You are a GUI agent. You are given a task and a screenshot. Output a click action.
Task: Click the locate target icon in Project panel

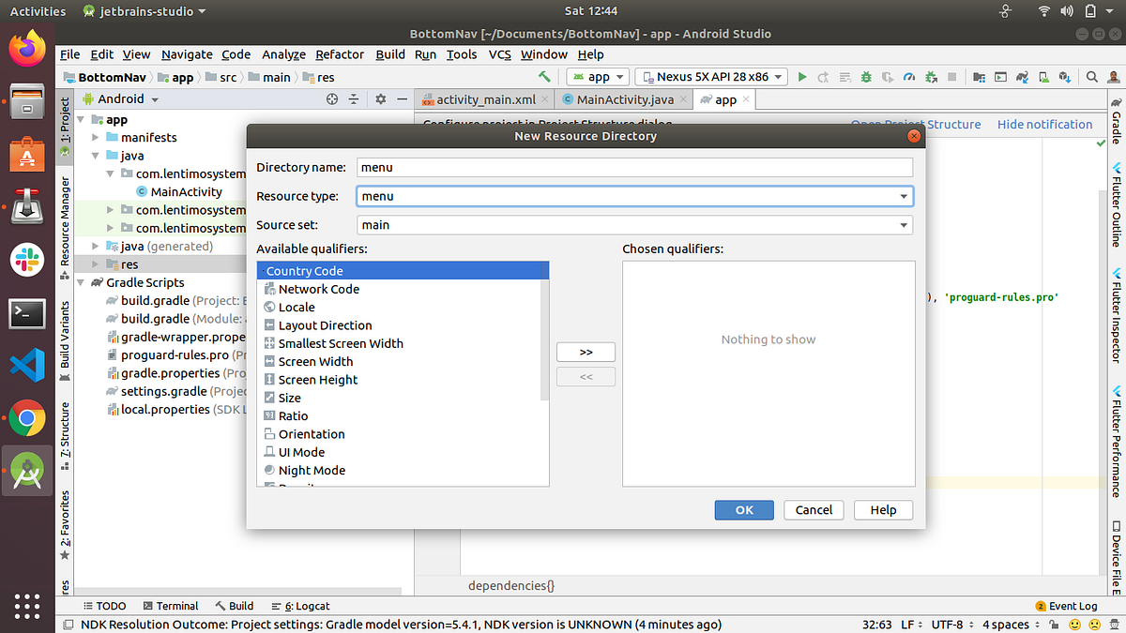pyautogui.click(x=331, y=98)
